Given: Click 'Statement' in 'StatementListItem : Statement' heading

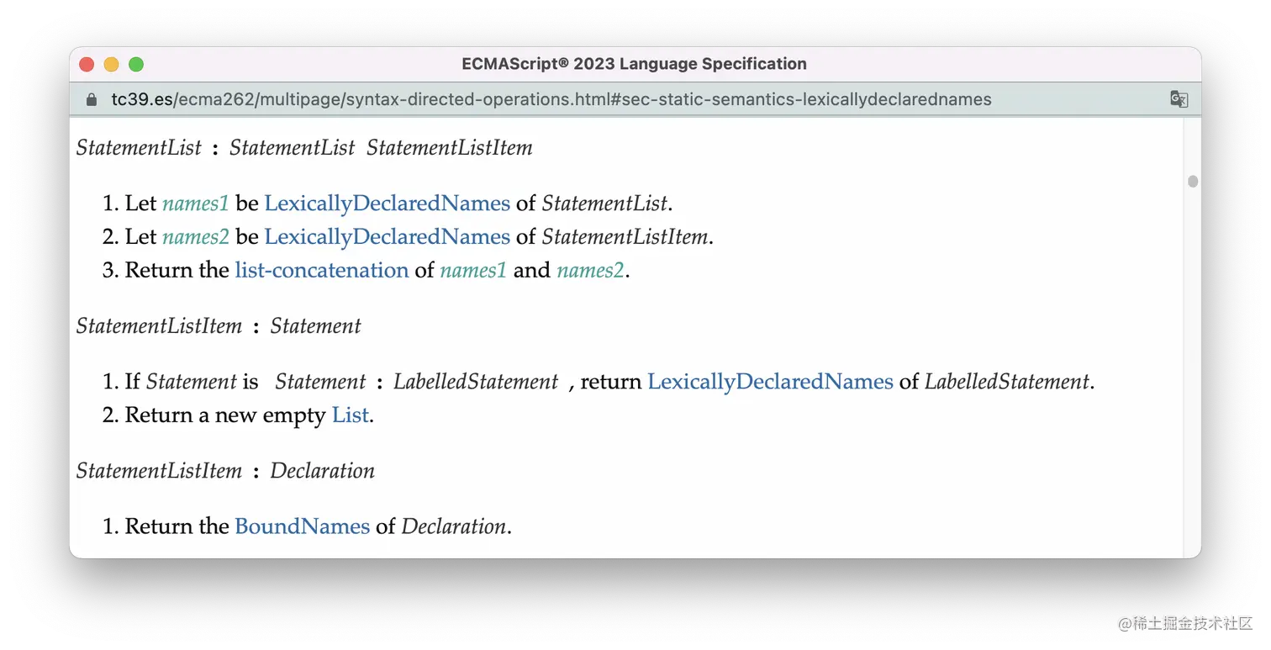Looking at the screenshot, I should click(x=316, y=326).
